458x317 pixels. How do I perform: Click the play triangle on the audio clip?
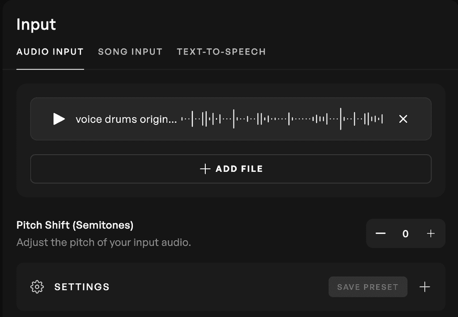58,119
